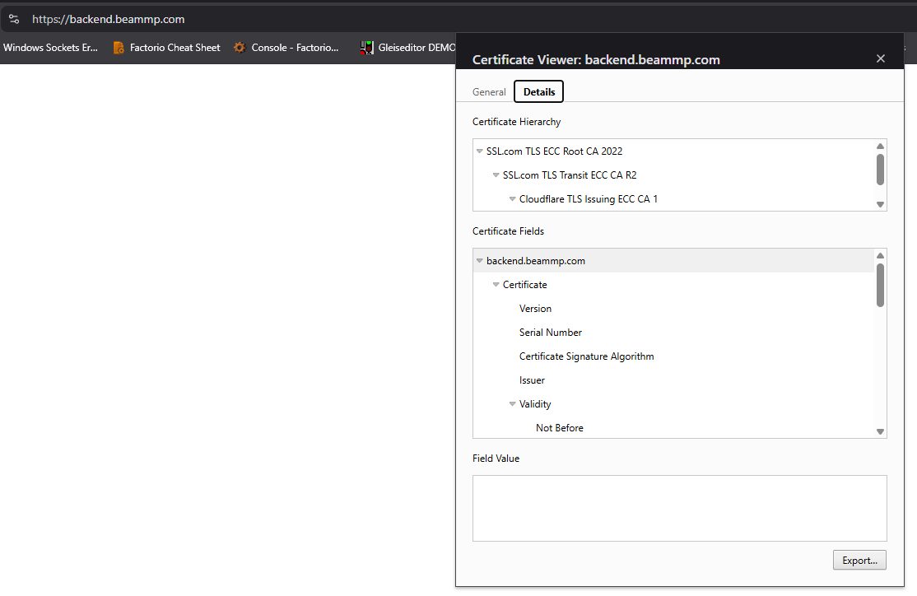The image size is (917, 596).
Task: Select the Issuer field
Action: click(x=532, y=381)
